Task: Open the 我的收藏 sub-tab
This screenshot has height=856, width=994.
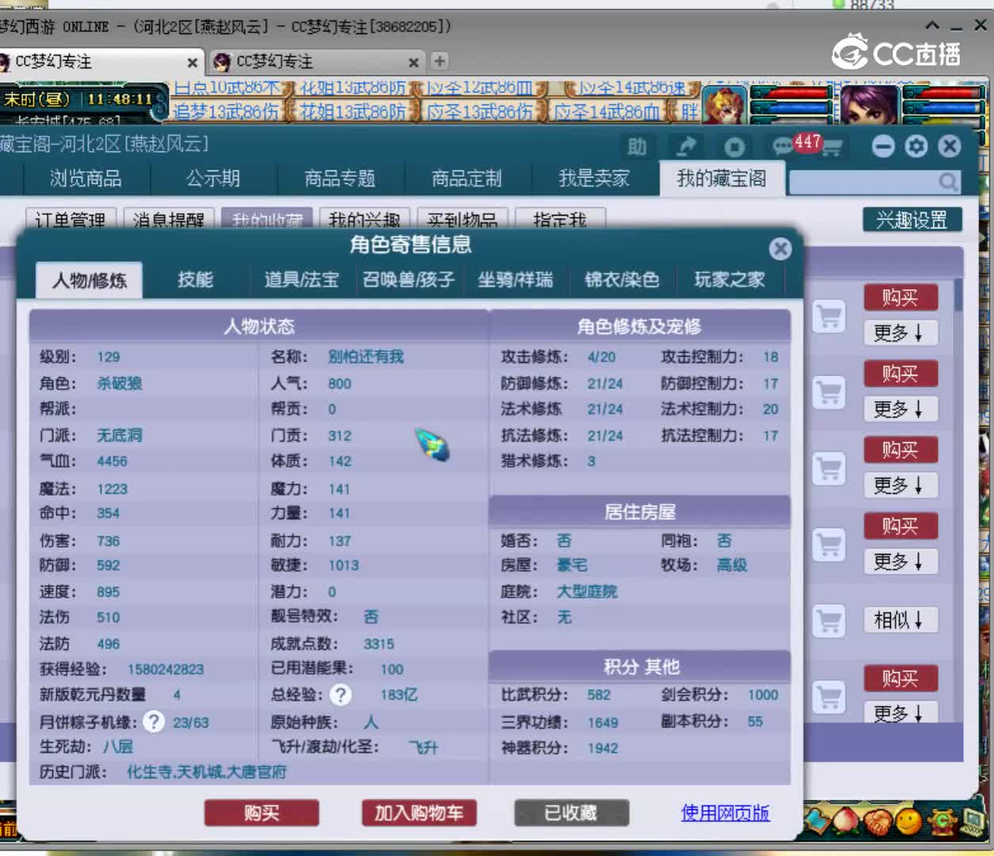Action: tap(267, 220)
